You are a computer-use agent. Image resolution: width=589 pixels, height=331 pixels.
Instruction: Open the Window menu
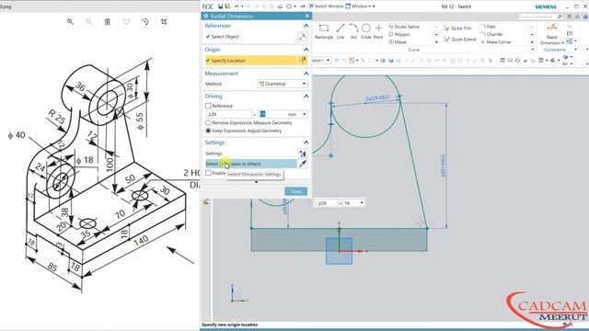(360, 6)
